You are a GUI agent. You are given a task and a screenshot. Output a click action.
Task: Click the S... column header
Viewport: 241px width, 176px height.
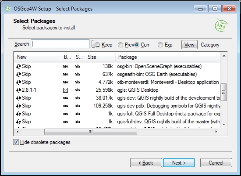click(x=79, y=57)
